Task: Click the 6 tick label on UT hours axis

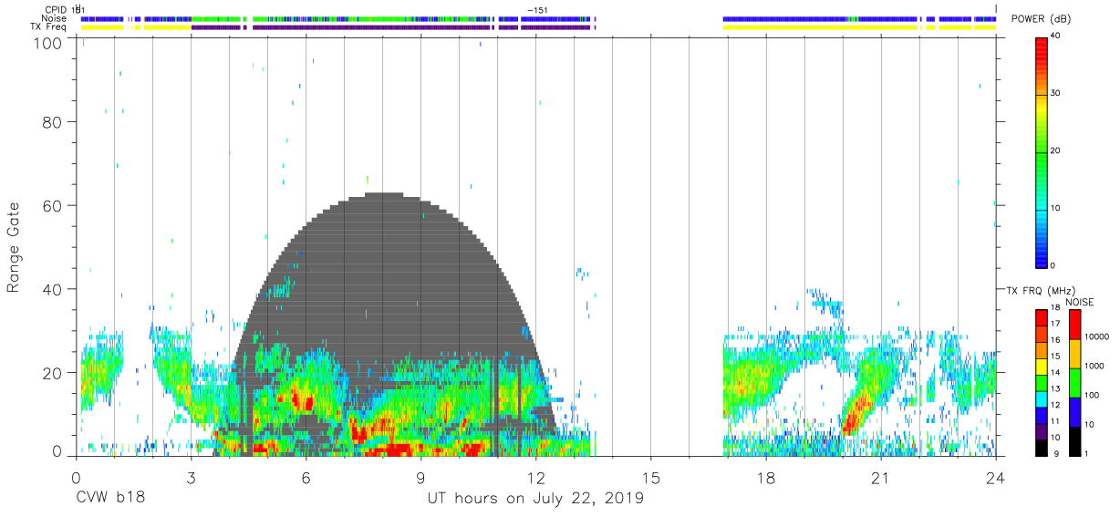Action: tap(306, 477)
